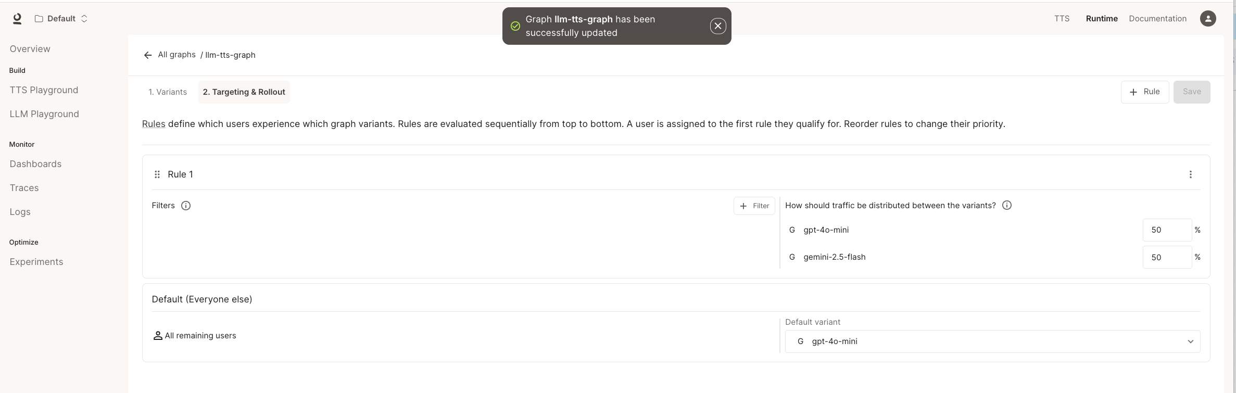This screenshot has height=393, width=1236.
Task: Show Filters info tooltip icon
Action: (x=186, y=206)
